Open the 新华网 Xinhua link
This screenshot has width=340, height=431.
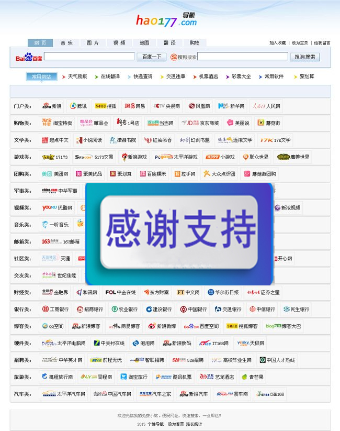(231, 106)
